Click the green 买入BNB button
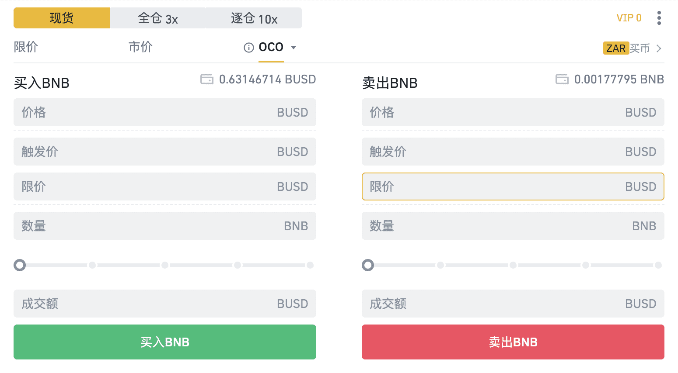The image size is (678, 373). tap(165, 342)
